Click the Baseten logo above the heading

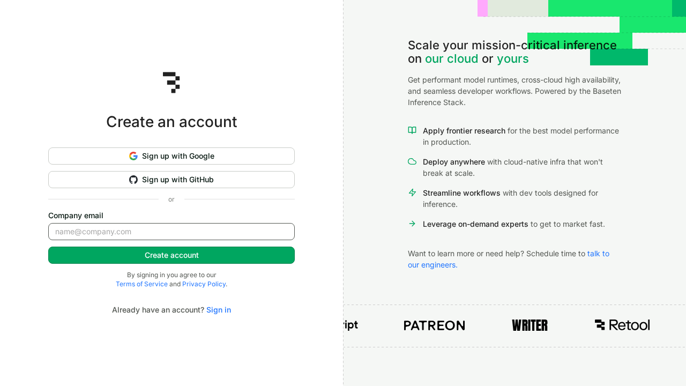(171, 83)
